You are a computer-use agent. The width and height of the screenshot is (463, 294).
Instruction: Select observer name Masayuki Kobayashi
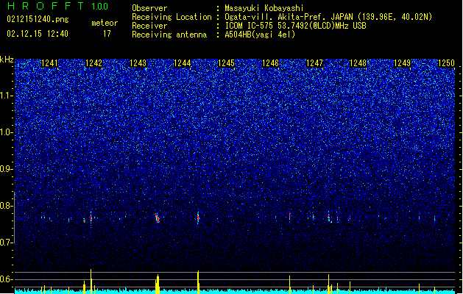point(264,8)
